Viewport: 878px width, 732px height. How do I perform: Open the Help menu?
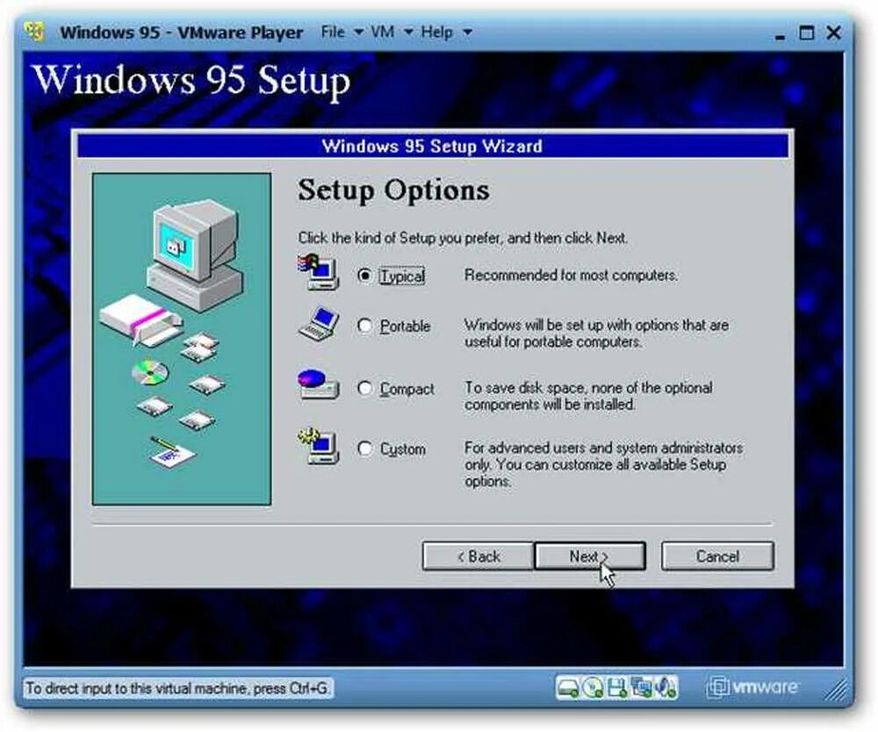pyautogui.click(x=436, y=32)
